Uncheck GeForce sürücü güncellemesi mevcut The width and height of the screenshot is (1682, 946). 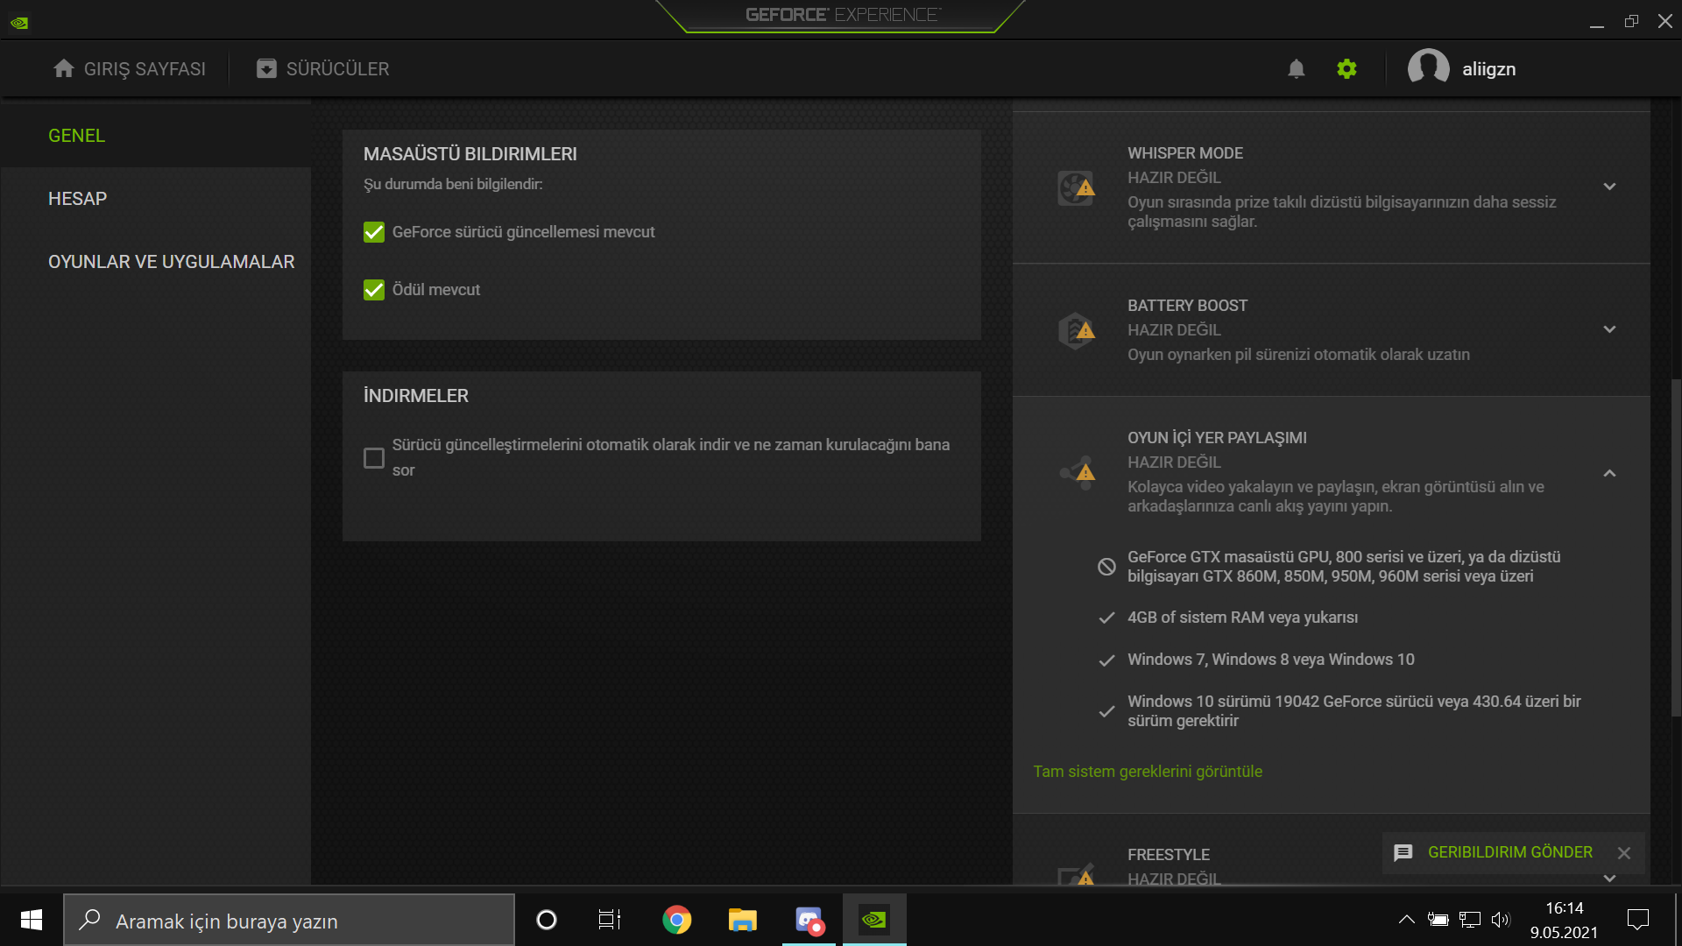374,232
